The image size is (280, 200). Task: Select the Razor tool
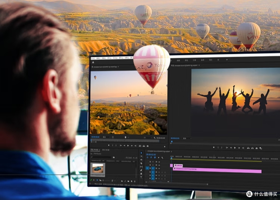click(x=141, y=163)
